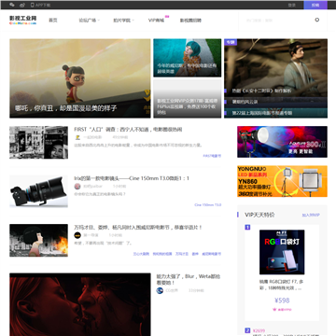
Task: Click the WeChat icon in top bar
Action: tap(12, 5)
